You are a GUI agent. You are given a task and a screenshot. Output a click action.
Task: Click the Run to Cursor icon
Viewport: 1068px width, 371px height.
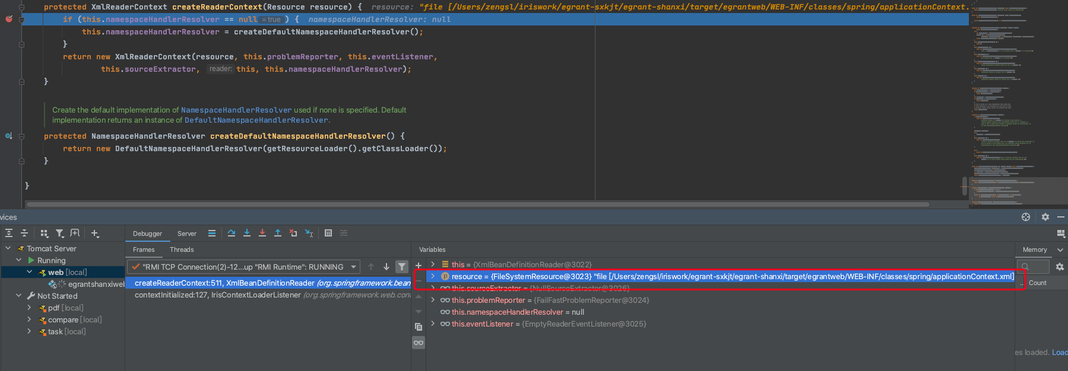(x=309, y=234)
